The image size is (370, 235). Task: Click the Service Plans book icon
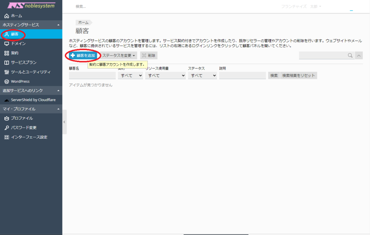click(7, 63)
